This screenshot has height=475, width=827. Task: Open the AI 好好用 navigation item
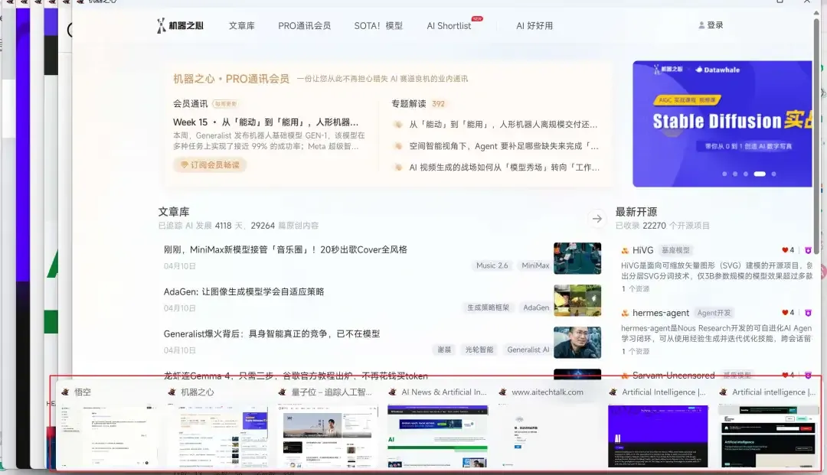534,26
